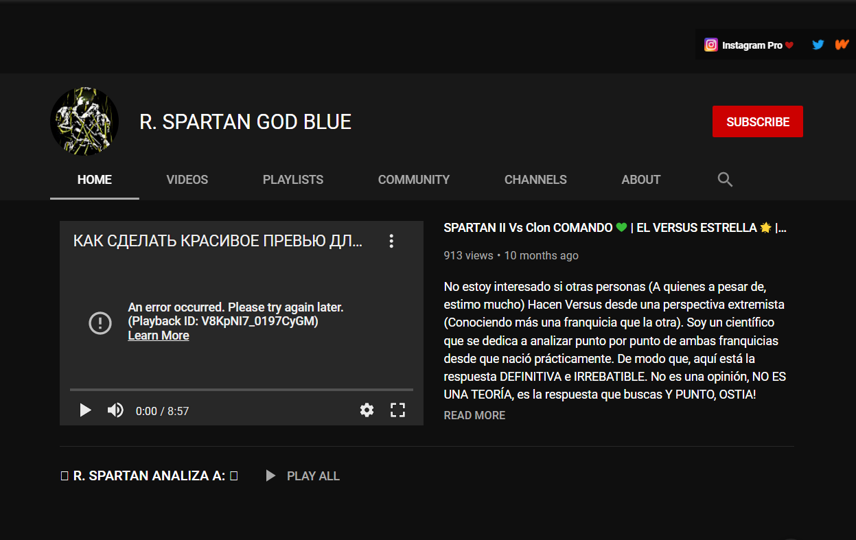Enter fullscreen mode in the player
The height and width of the screenshot is (540, 856).
point(397,410)
